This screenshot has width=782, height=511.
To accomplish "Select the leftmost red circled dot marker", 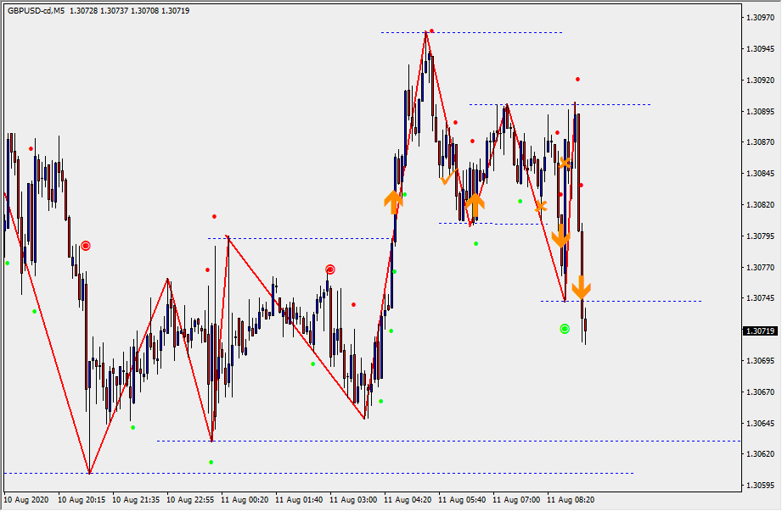I will point(85,246).
